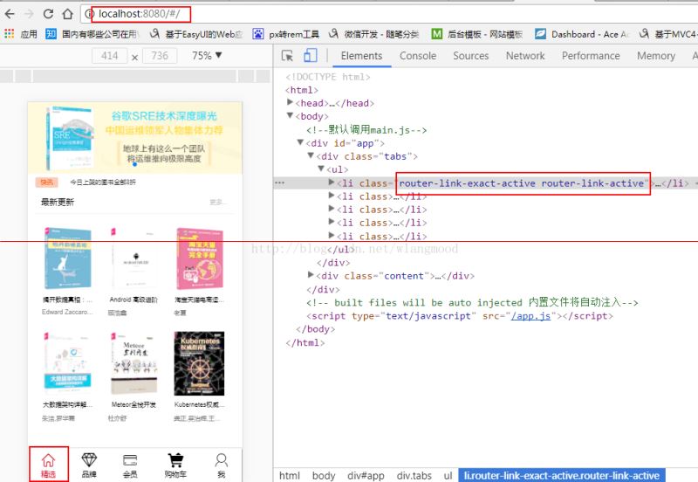Click the banner carousel dot indicator

pos(134,164)
